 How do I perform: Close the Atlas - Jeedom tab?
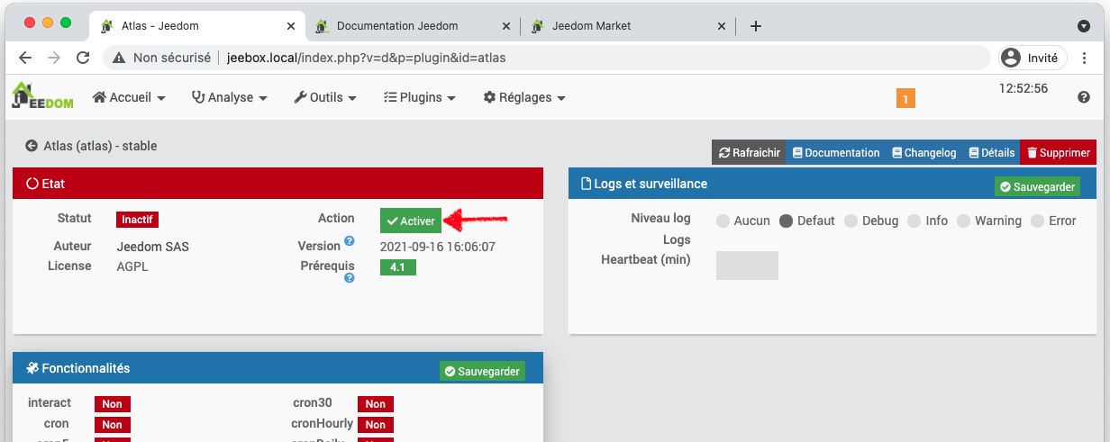tap(291, 26)
